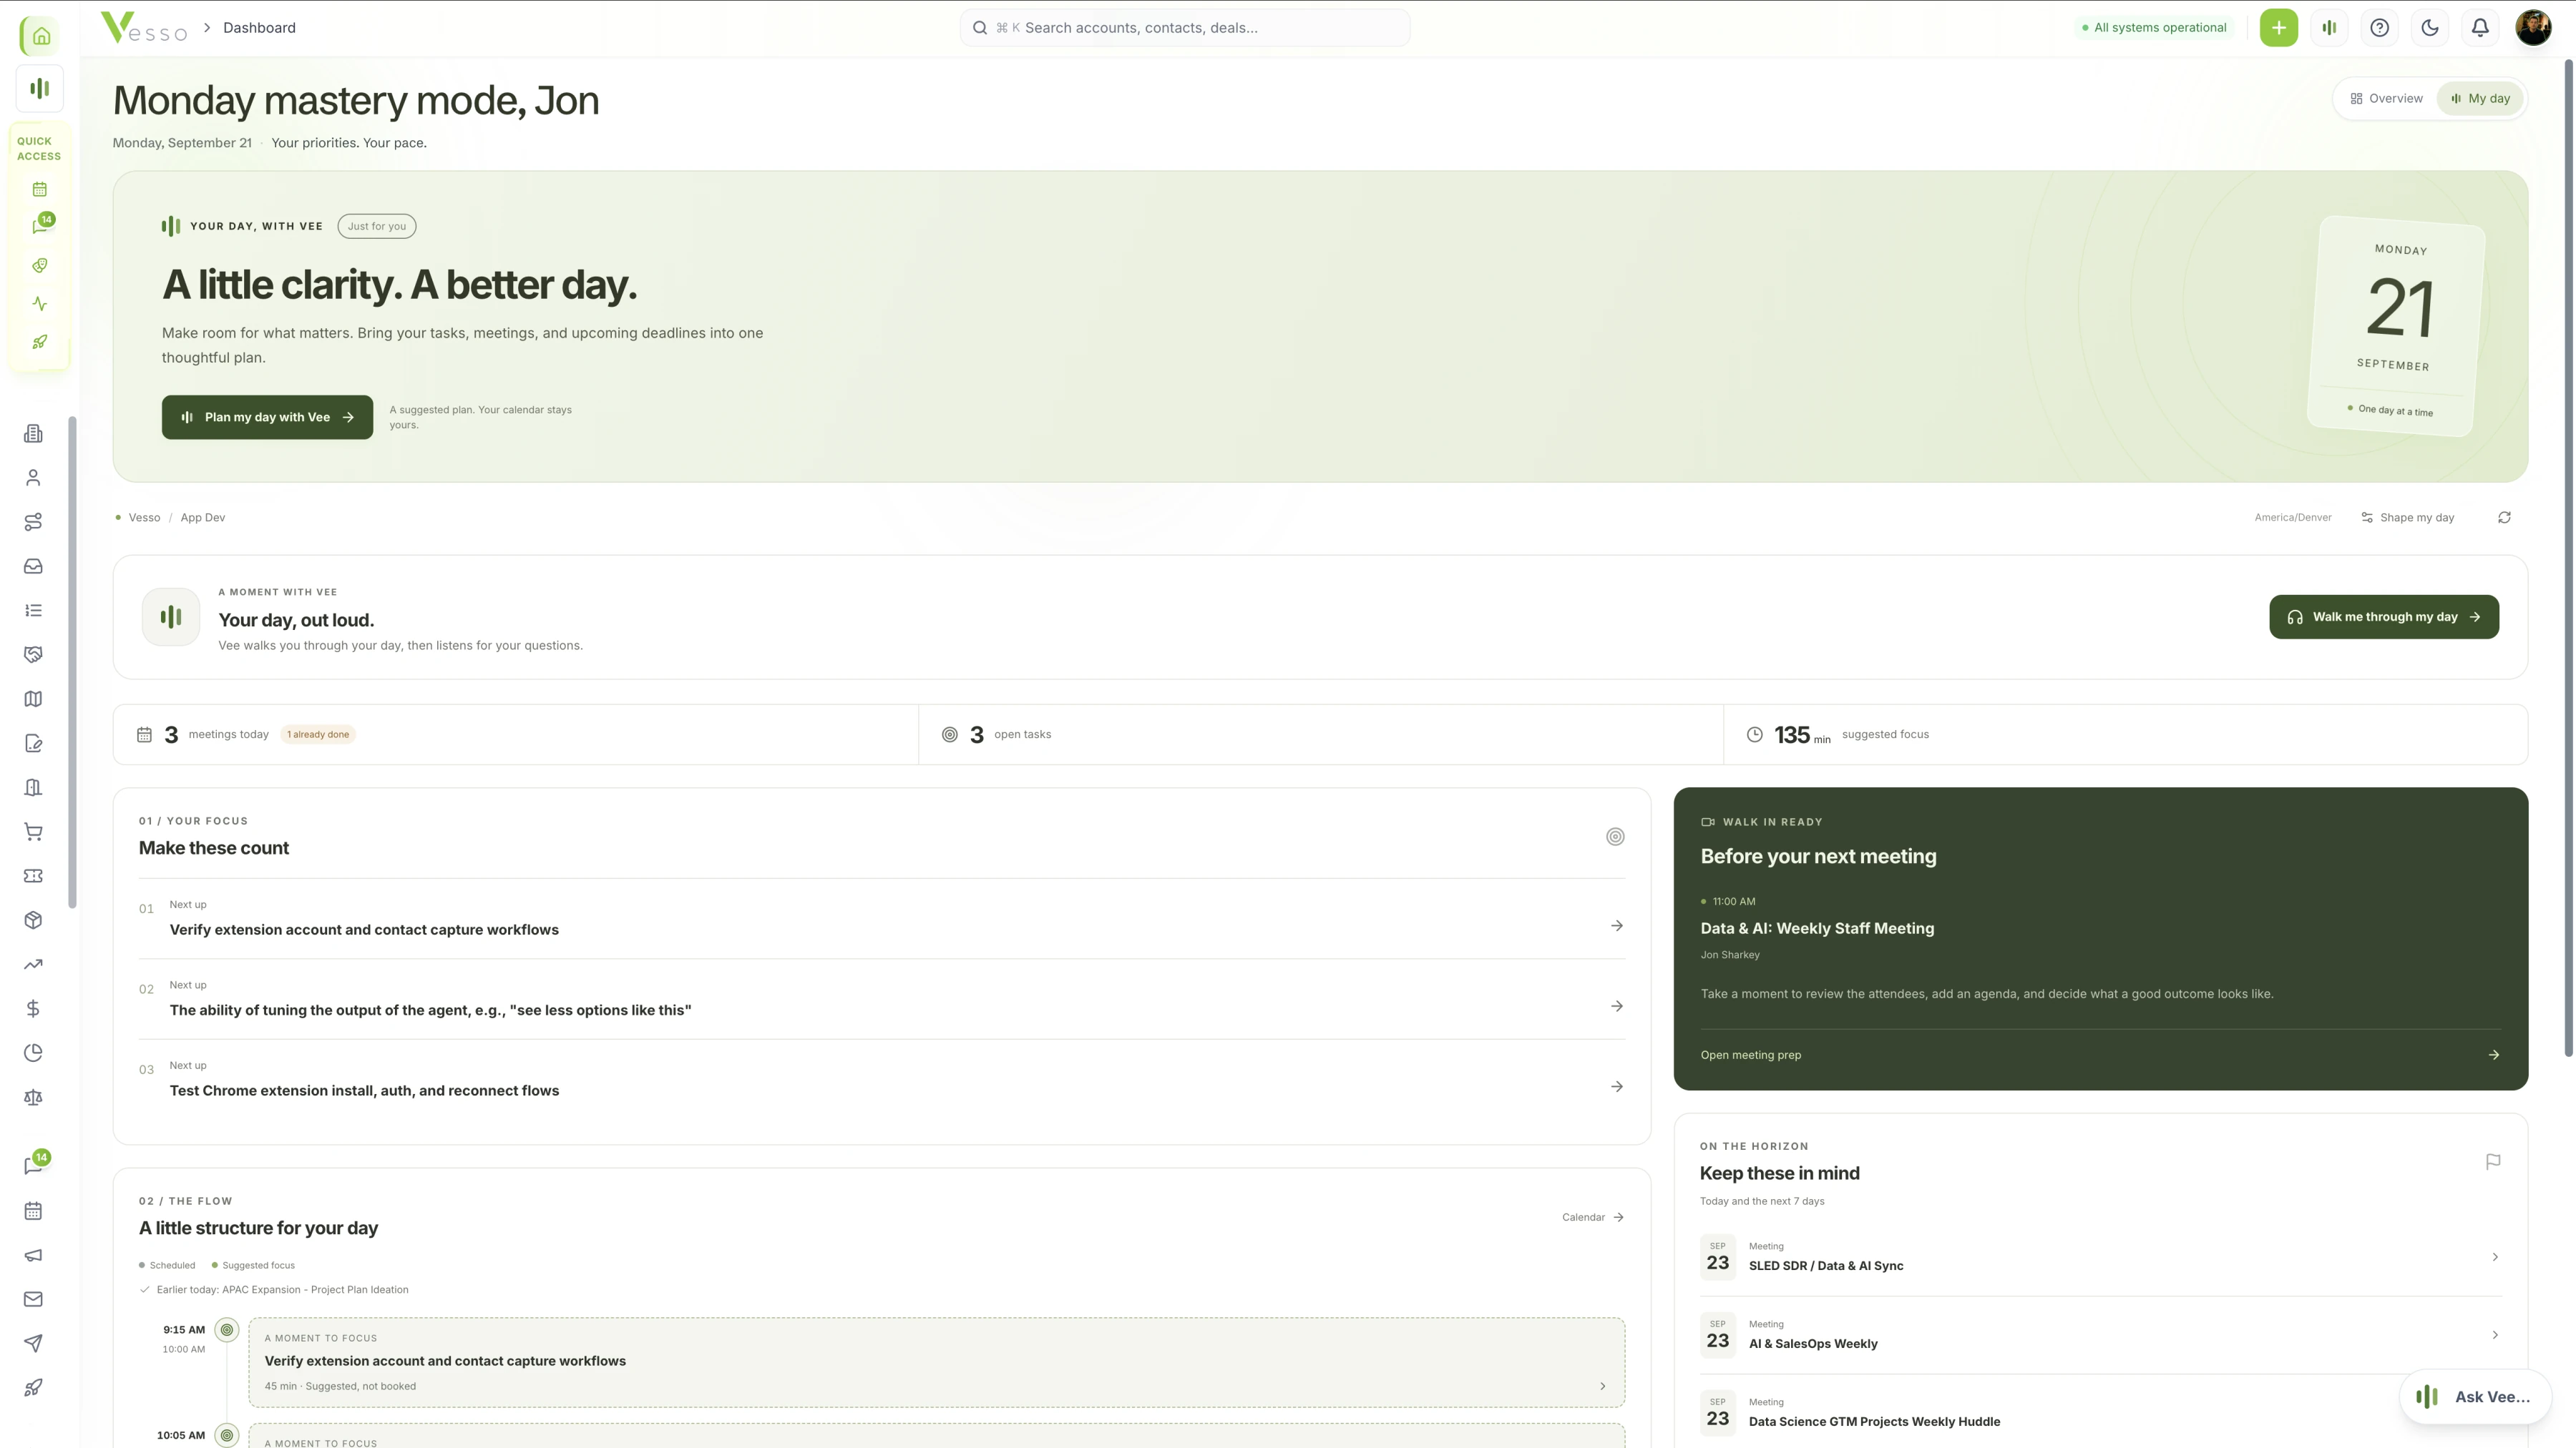Open the activity pulse icon in Quick Access
This screenshot has height=1448, width=2576.
click(x=40, y=304)
